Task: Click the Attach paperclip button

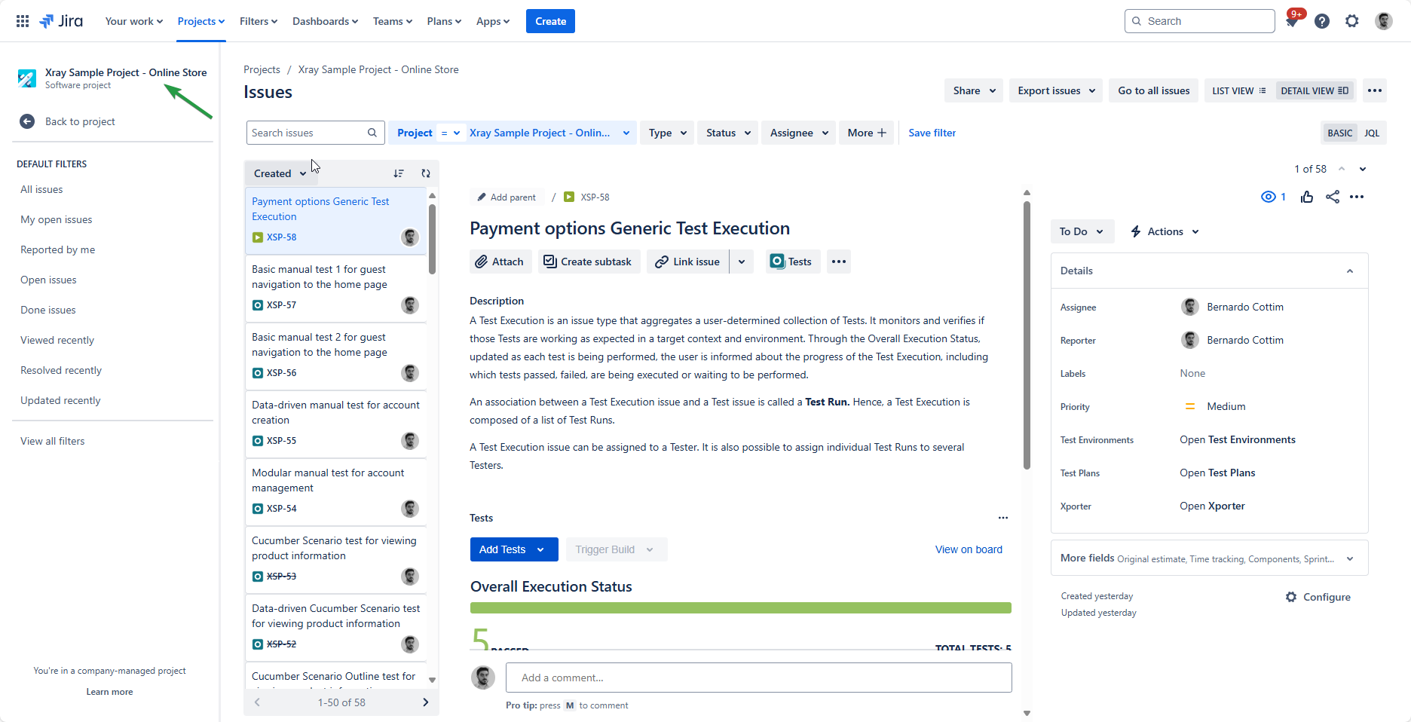Action: pos(500,262)
